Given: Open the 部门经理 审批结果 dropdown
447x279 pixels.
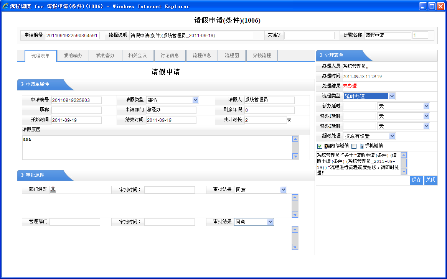Looking at the screenshot, I should coord(283,190).
